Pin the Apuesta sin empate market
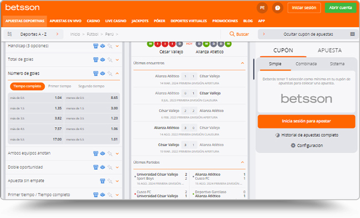The image size is (360, 218). 110,181
